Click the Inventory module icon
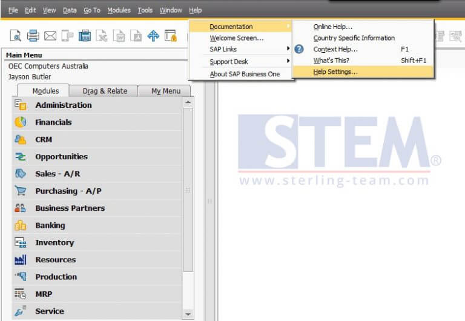The image size is (465, 321). coord(20,242)
